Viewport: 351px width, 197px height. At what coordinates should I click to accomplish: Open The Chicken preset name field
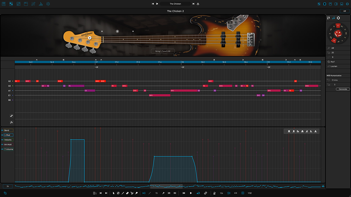coord(175,4)
